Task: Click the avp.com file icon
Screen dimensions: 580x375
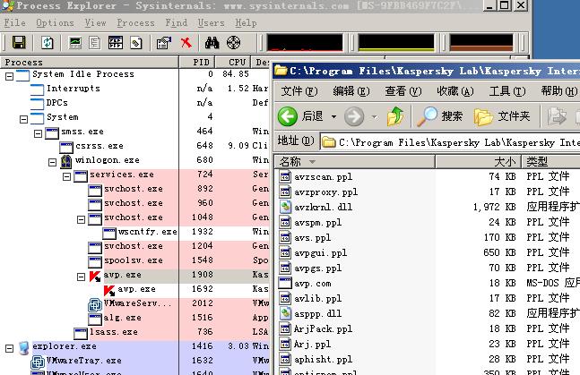Action: [285, 283]
